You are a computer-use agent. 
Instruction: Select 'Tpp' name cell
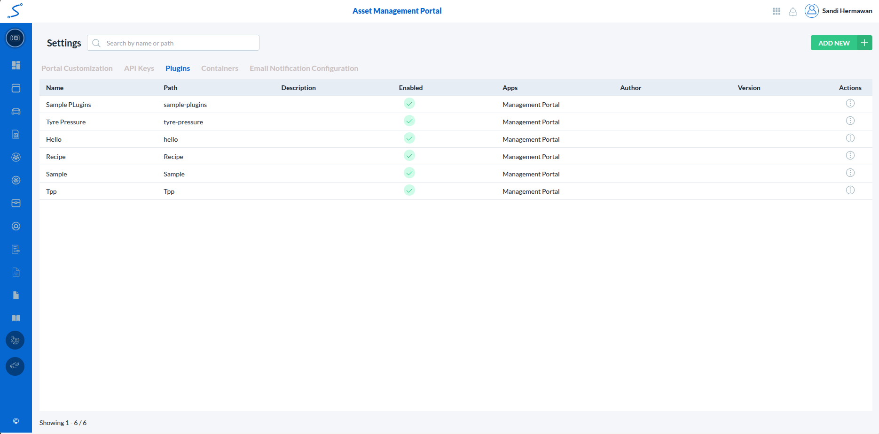coord(51,191)
